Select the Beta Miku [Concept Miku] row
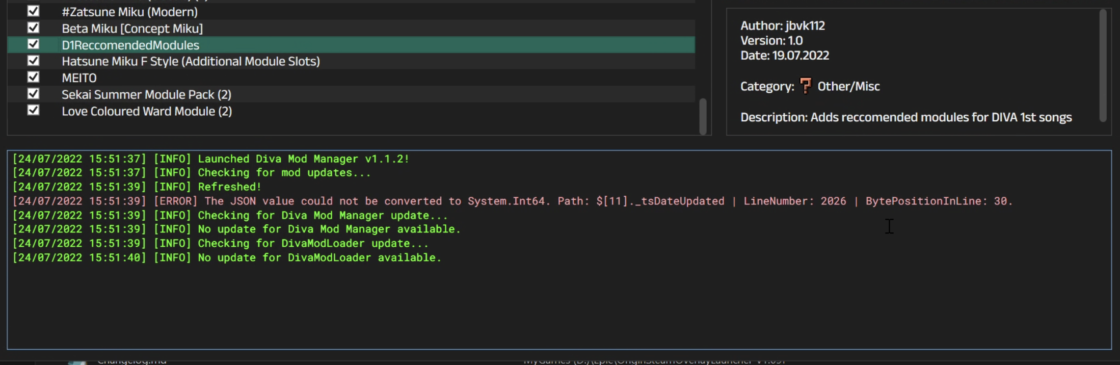Image resolution: width=1120 pixels, height=365 pixels. click(351, 28)
